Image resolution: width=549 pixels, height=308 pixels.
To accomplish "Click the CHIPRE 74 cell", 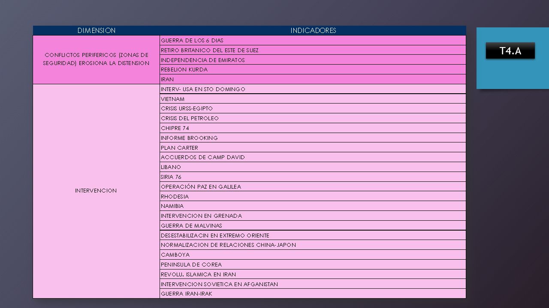I will point(313,128).
